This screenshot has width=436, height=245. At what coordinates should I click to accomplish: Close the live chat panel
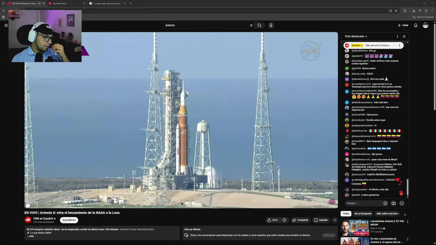tap(404, 36)
